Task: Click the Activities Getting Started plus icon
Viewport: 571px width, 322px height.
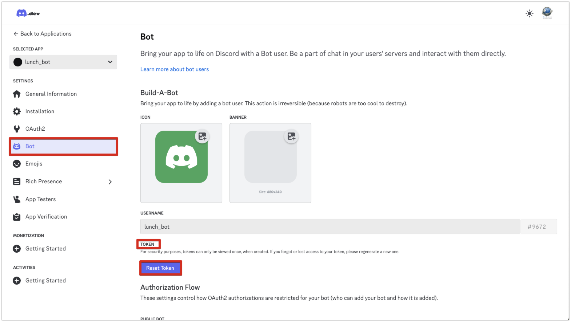Action: [17, 281]
